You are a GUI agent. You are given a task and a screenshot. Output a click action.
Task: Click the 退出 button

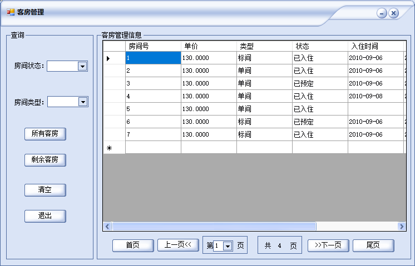(45, 216)
